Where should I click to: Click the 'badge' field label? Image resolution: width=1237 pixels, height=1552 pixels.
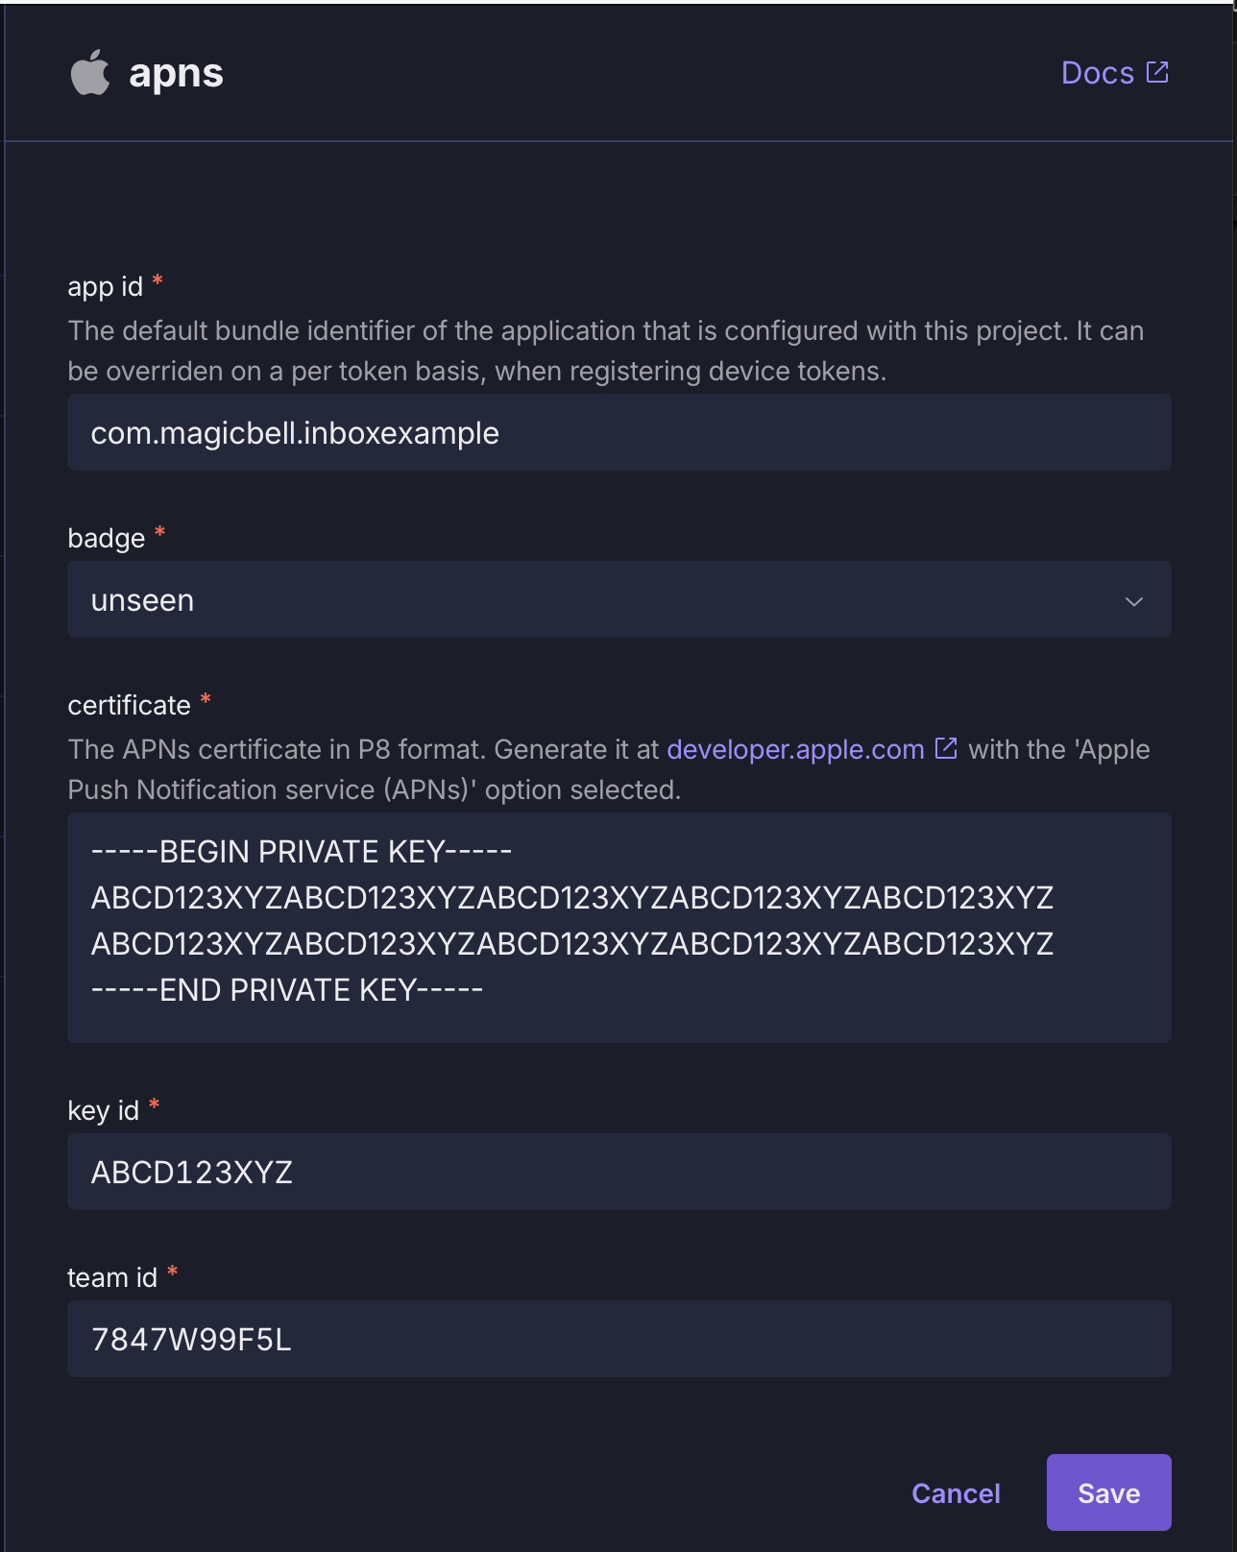pyautogui.click(x=106, y=538)
